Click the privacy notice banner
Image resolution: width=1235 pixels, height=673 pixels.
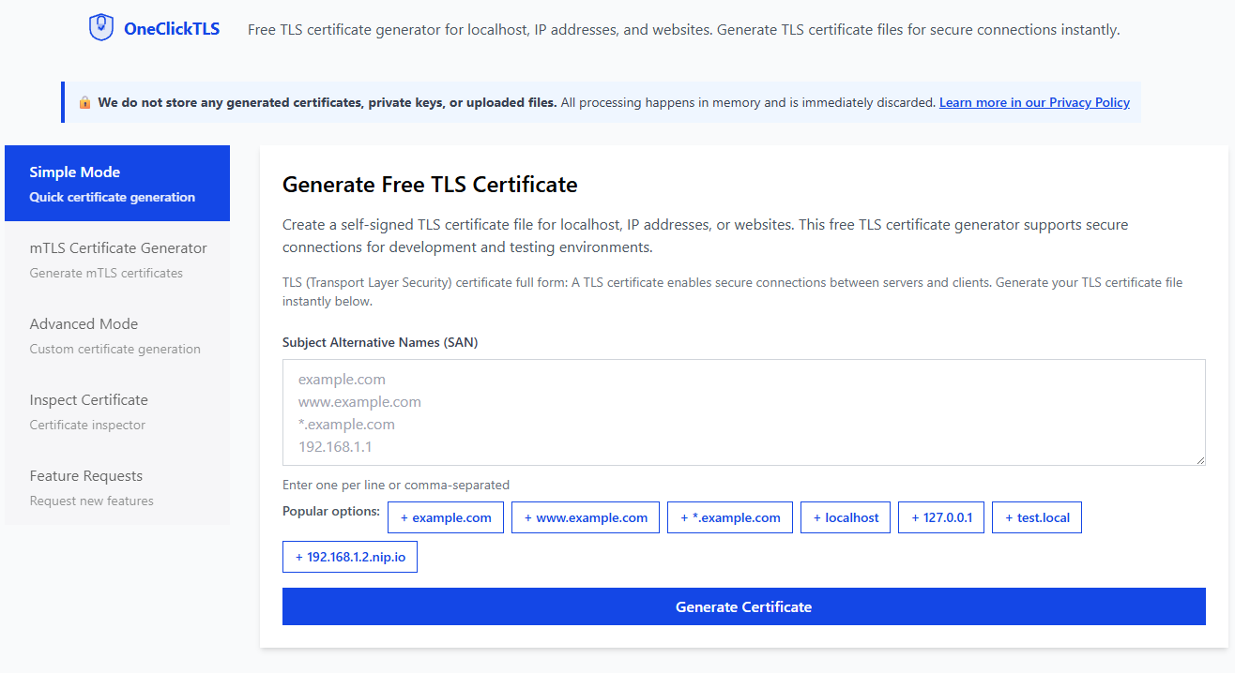(601, 102)
